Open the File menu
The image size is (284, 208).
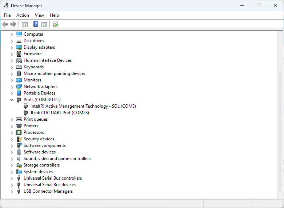pyautogui.click(x=7, y=15)
